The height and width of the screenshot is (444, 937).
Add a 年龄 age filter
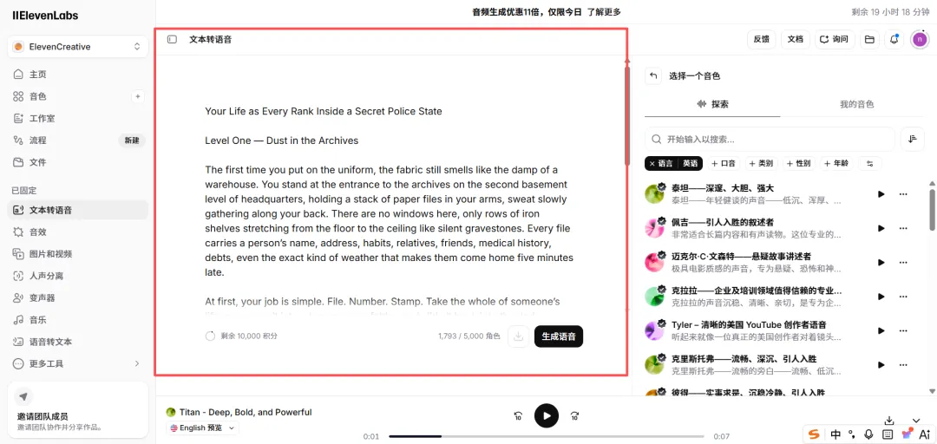point(835,163)
